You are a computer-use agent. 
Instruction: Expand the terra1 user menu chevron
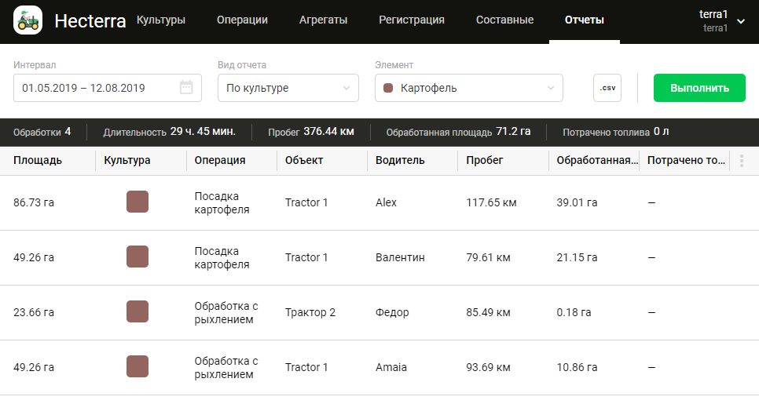click(x=741, y=20)
